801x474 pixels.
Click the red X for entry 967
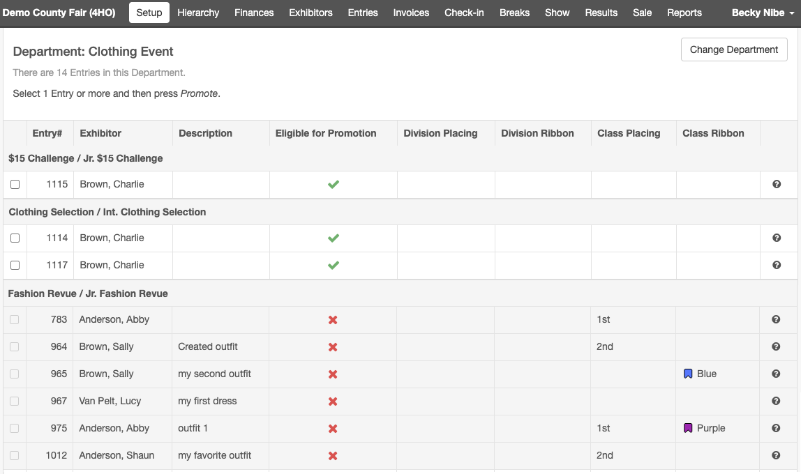(x=333, y=402)
